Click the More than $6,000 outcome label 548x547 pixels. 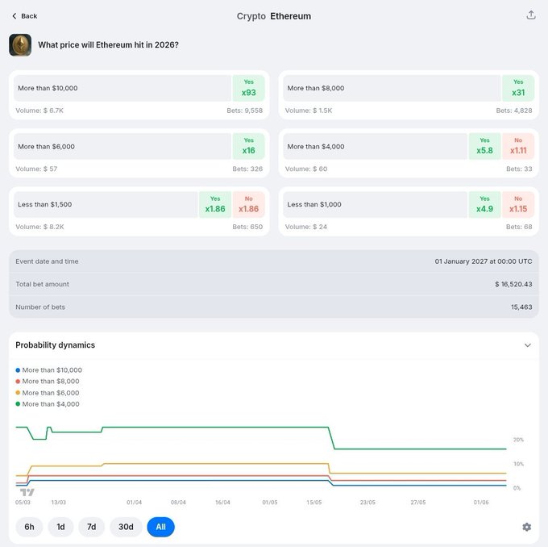tap(46, 147)
